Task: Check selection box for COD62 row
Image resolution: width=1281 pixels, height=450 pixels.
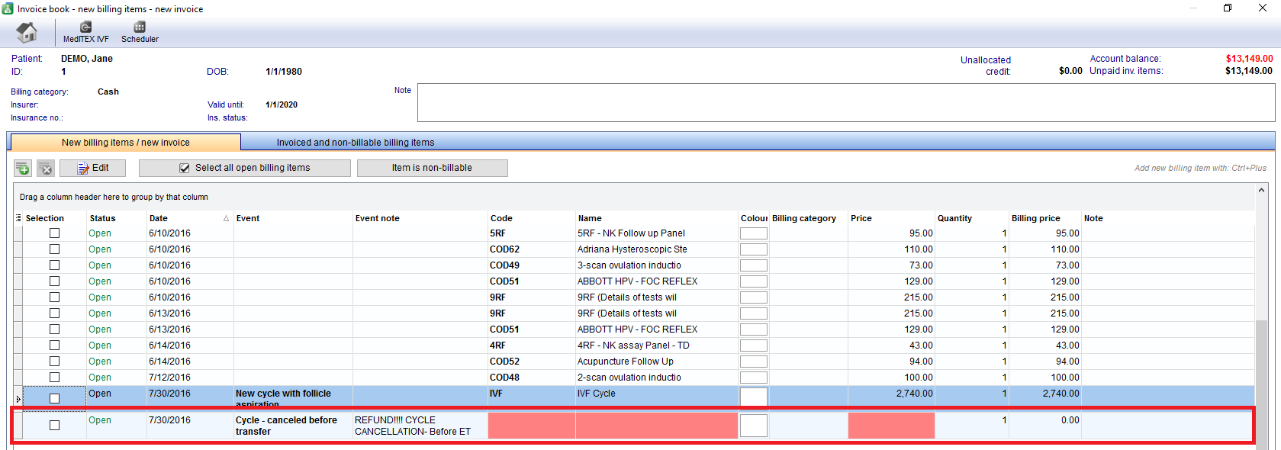Action: pos(54,249)
